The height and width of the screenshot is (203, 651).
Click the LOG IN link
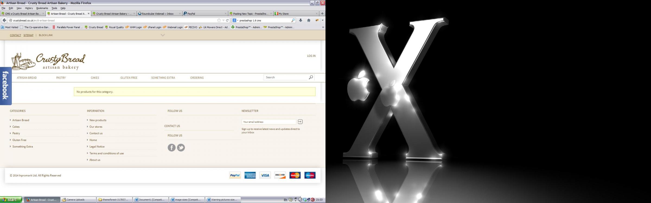pos(311,56)
